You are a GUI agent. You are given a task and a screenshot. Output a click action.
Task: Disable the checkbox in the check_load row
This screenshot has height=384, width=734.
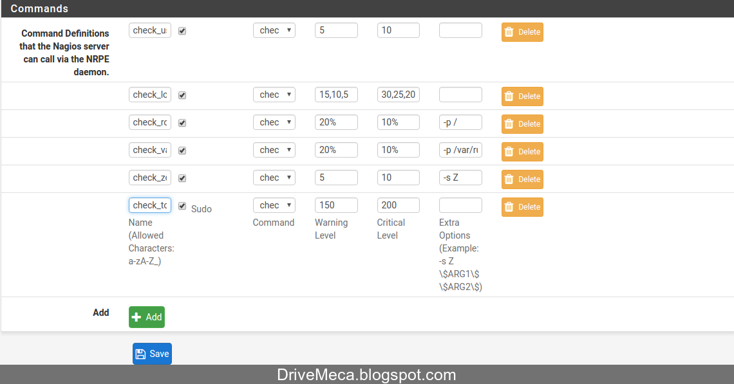pyautogui.click(x=182, y=95)
